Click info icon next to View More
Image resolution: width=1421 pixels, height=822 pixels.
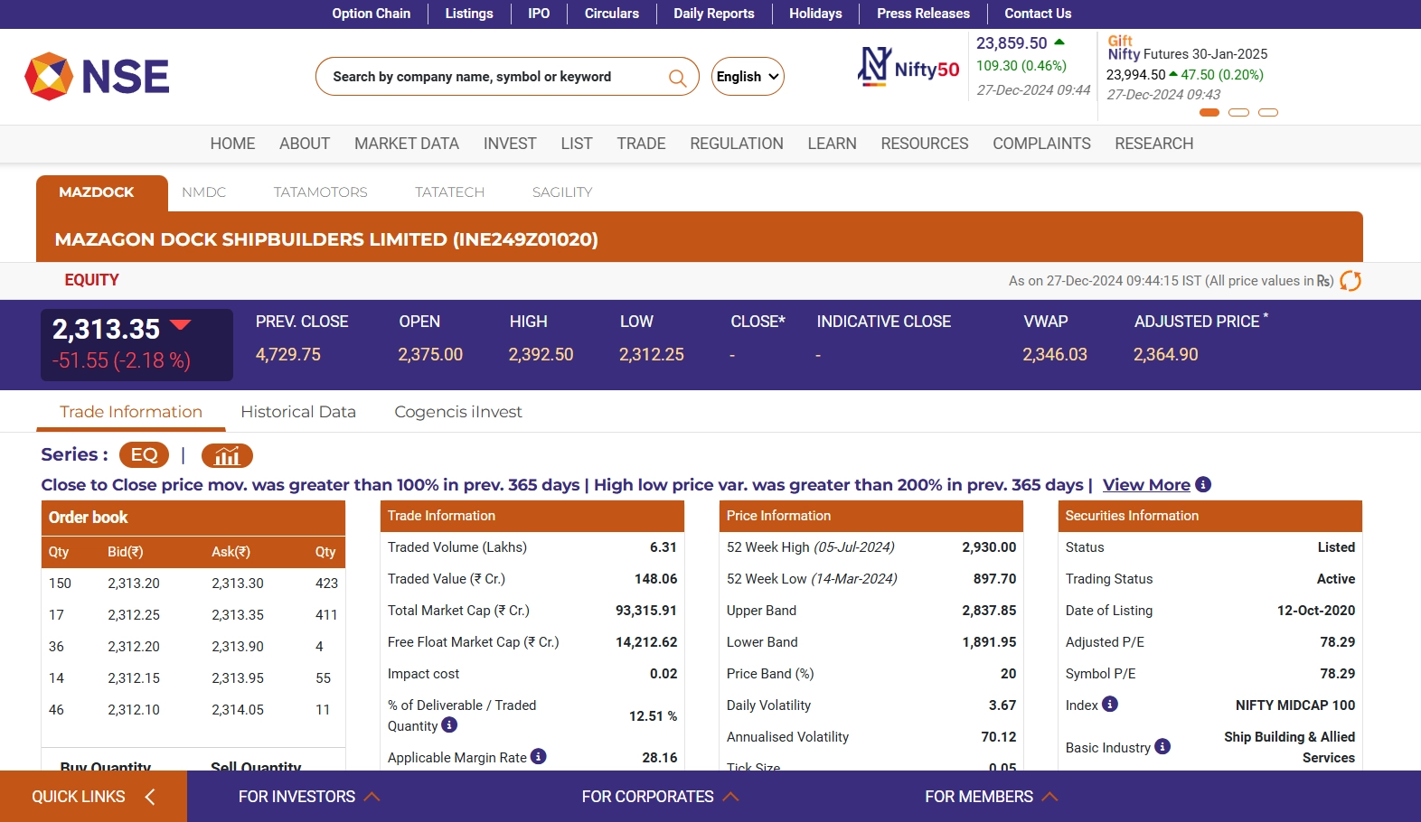click(x=1203, y=485)
